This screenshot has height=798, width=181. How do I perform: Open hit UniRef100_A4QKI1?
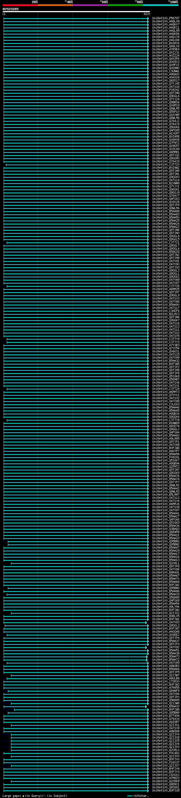165,27
